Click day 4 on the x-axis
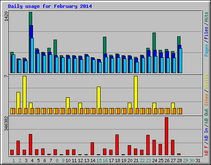The width and height of the screenshot is (211, 165). click(x=32, y=160)
